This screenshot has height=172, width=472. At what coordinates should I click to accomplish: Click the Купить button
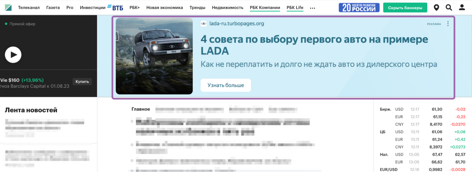(x=82, y=82)
